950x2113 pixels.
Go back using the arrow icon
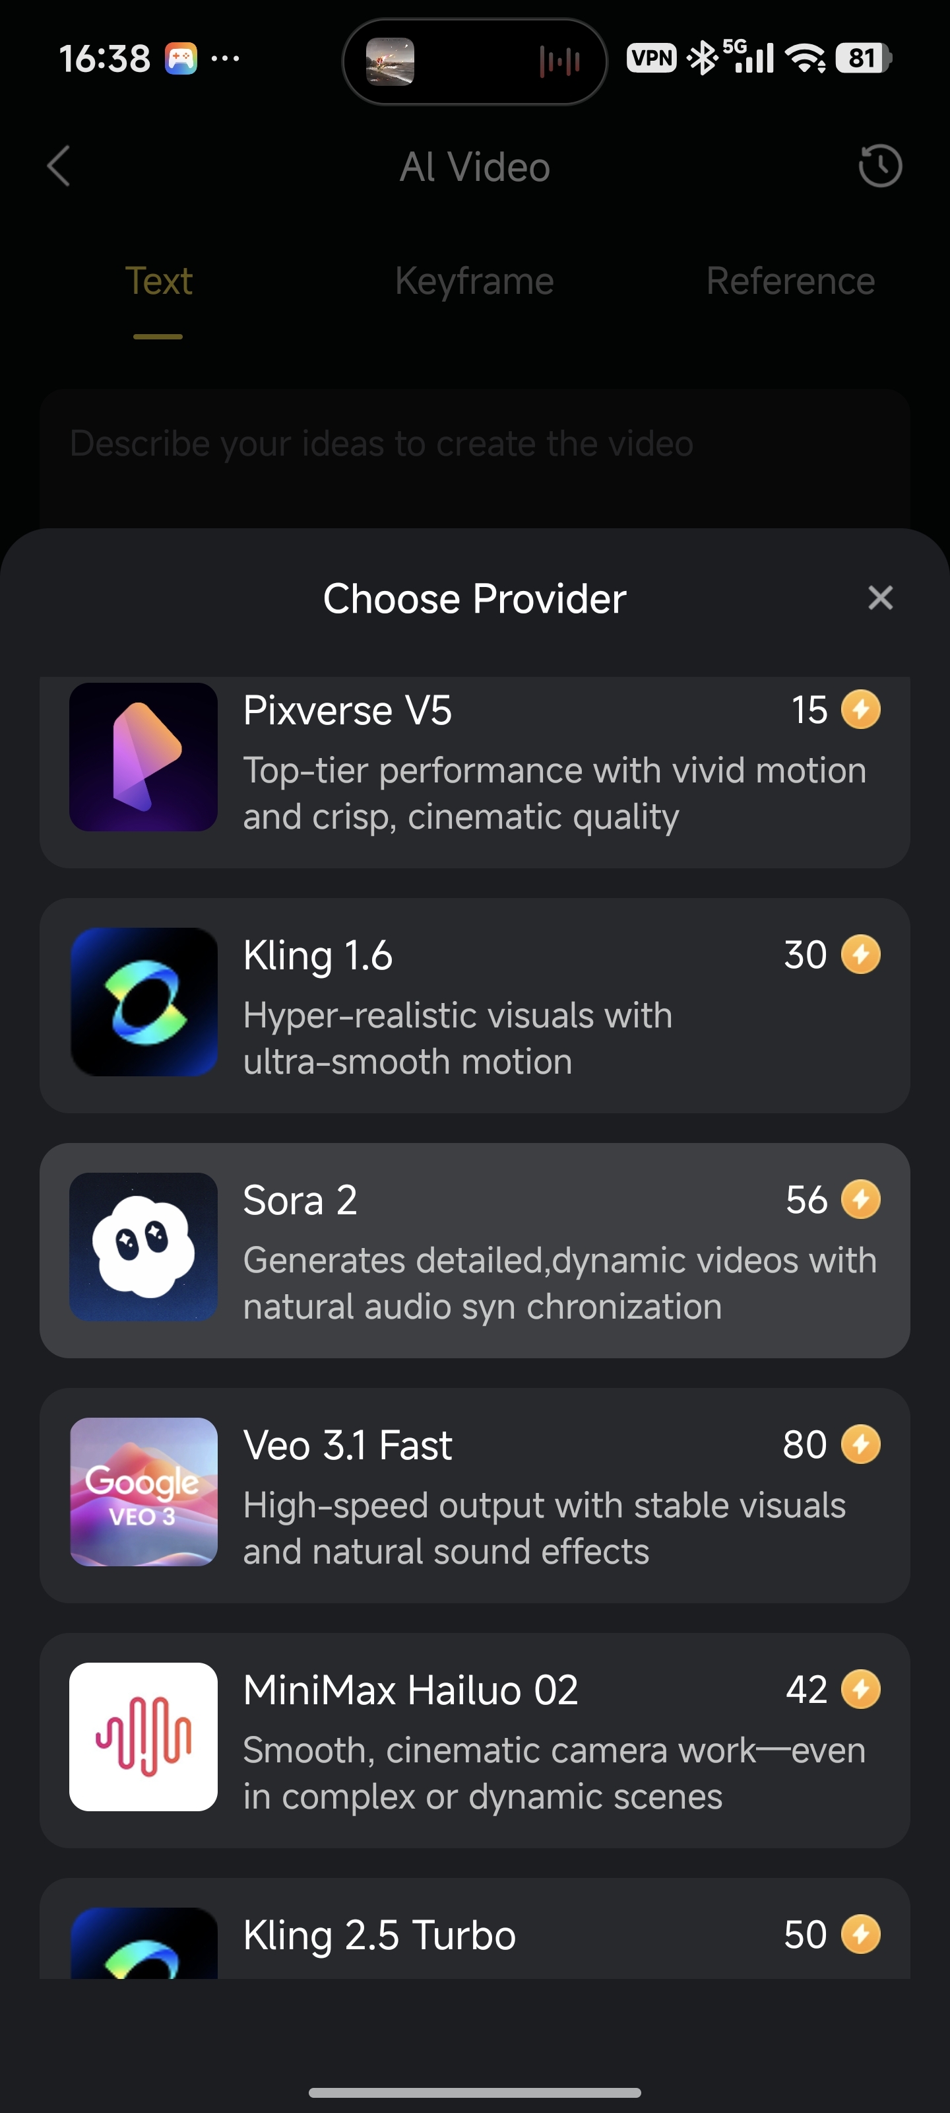point(59,166)
